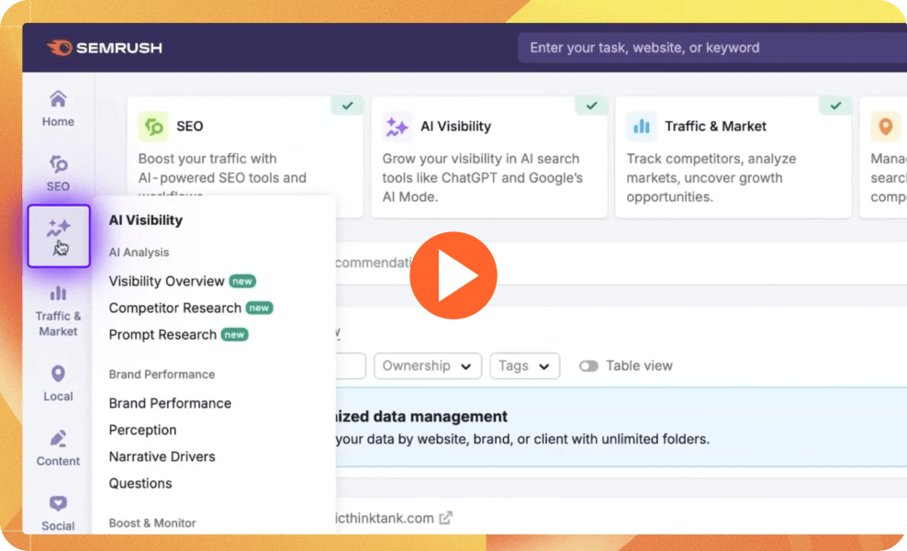
Task: Click the checkmark on the SEO card
Action: (347, 106)
